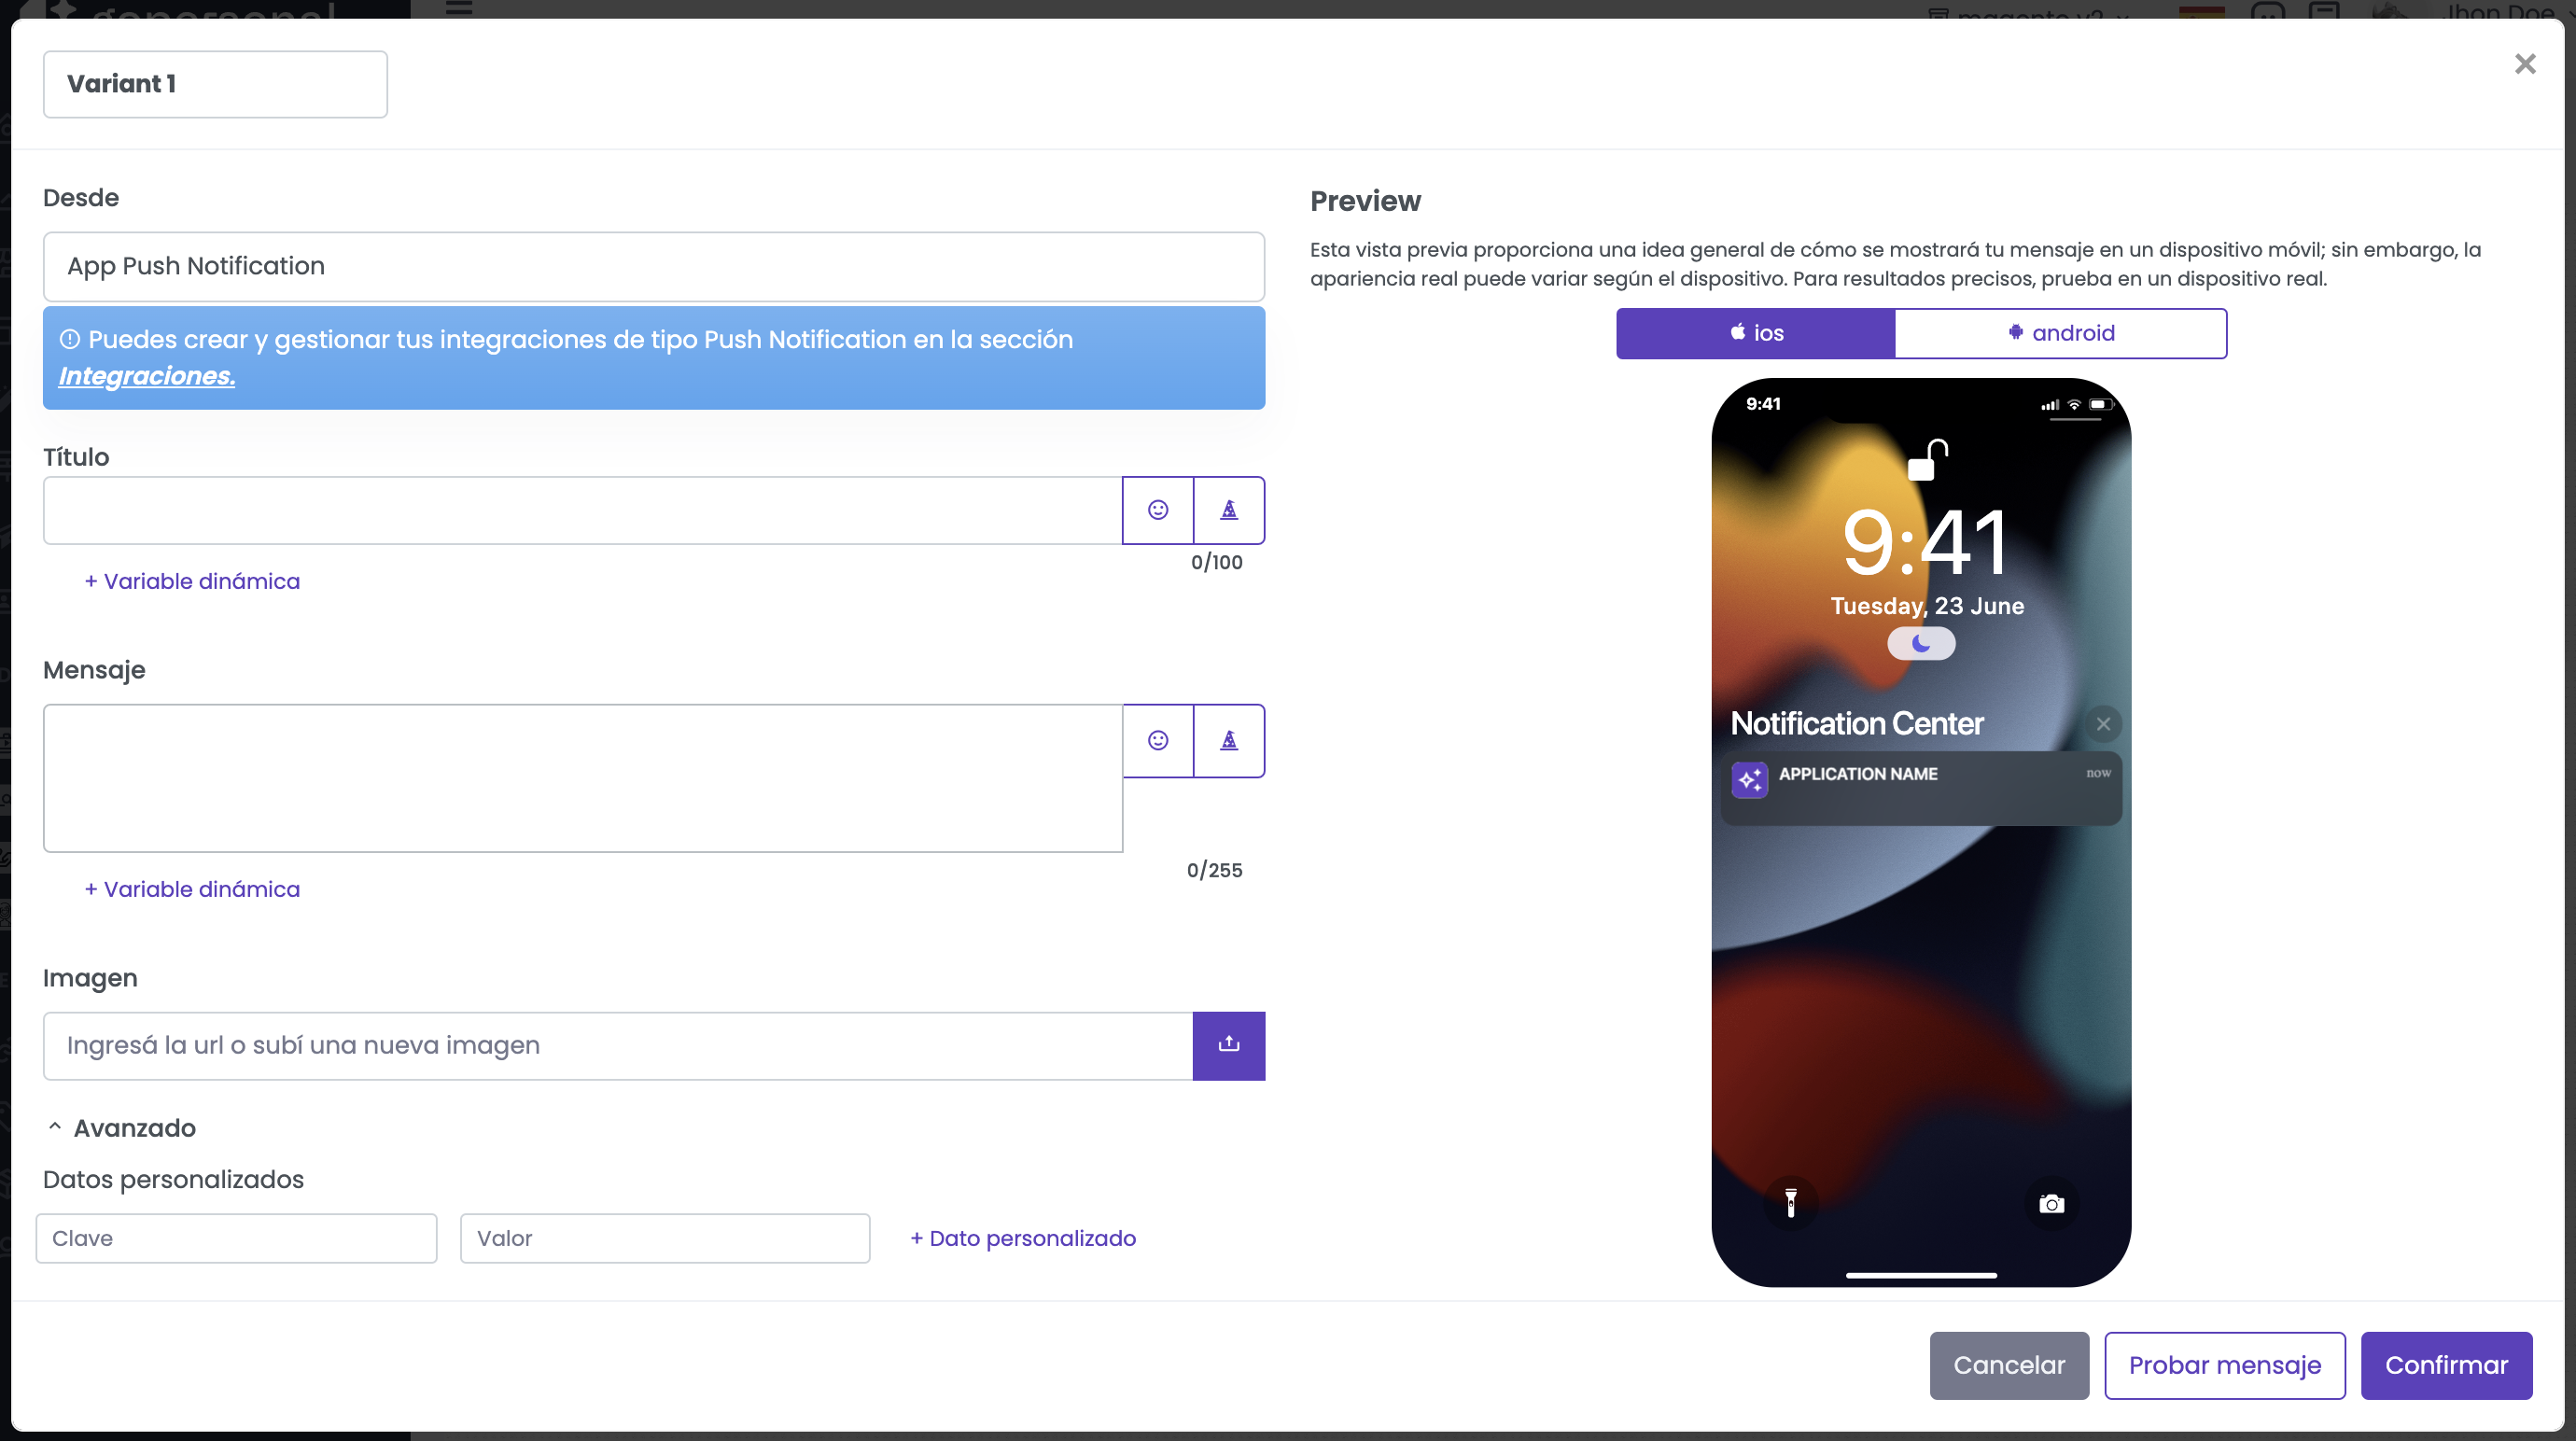The height and width of the screenshot is (1441, 2576).
Task: Click AI text generator icon beside Mensaje
Action: (1228, 740)
